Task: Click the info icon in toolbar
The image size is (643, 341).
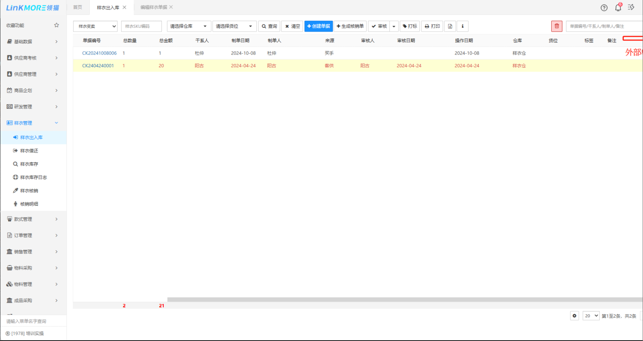Action: (462, 26)
